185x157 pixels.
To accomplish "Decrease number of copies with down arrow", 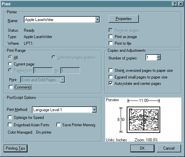I will pos(159,59).
